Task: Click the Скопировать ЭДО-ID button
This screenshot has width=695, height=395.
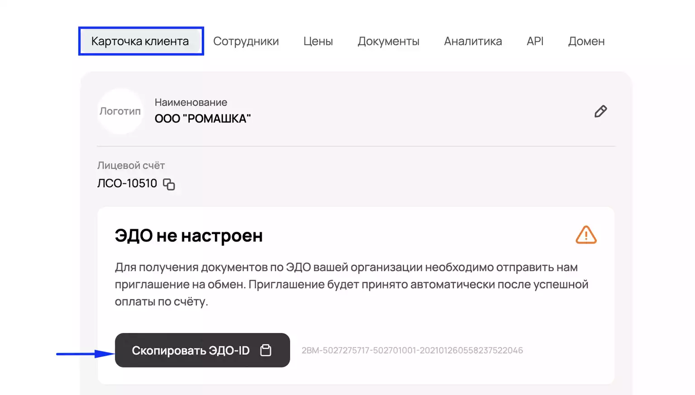Action: (x=202, y=350)
